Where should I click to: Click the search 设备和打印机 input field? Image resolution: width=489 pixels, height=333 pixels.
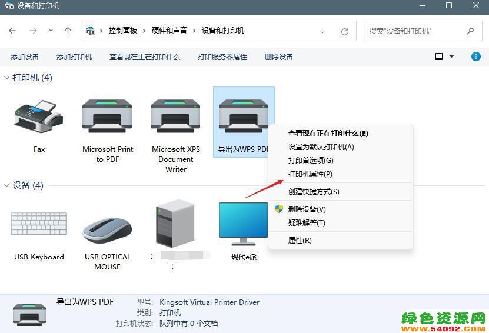coord(423,31)
